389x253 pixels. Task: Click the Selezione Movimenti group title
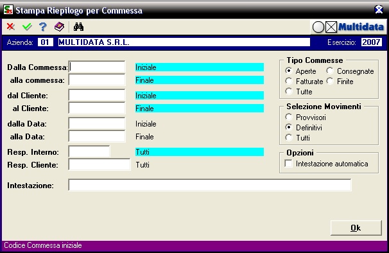click(324, 107)
